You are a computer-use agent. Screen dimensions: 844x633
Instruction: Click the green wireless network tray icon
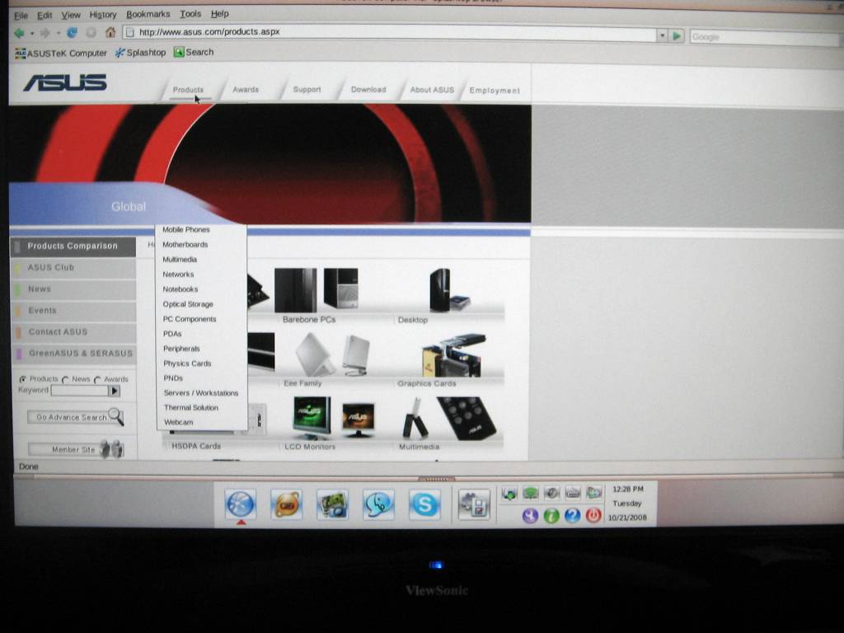click(x=531, y=493)
